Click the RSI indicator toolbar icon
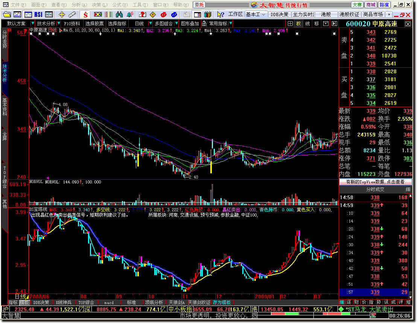Image resolution: width=418 pixels, height=324 pixels. click(38, 14)
